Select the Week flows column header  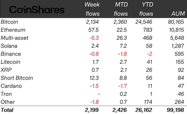click(92, 9)
